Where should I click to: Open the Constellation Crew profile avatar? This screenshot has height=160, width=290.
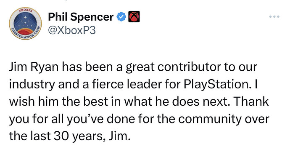(x=26, y=24)
